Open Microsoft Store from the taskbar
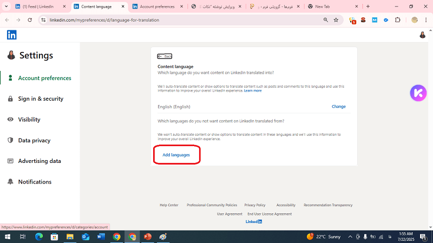 [x=55, y=237]
